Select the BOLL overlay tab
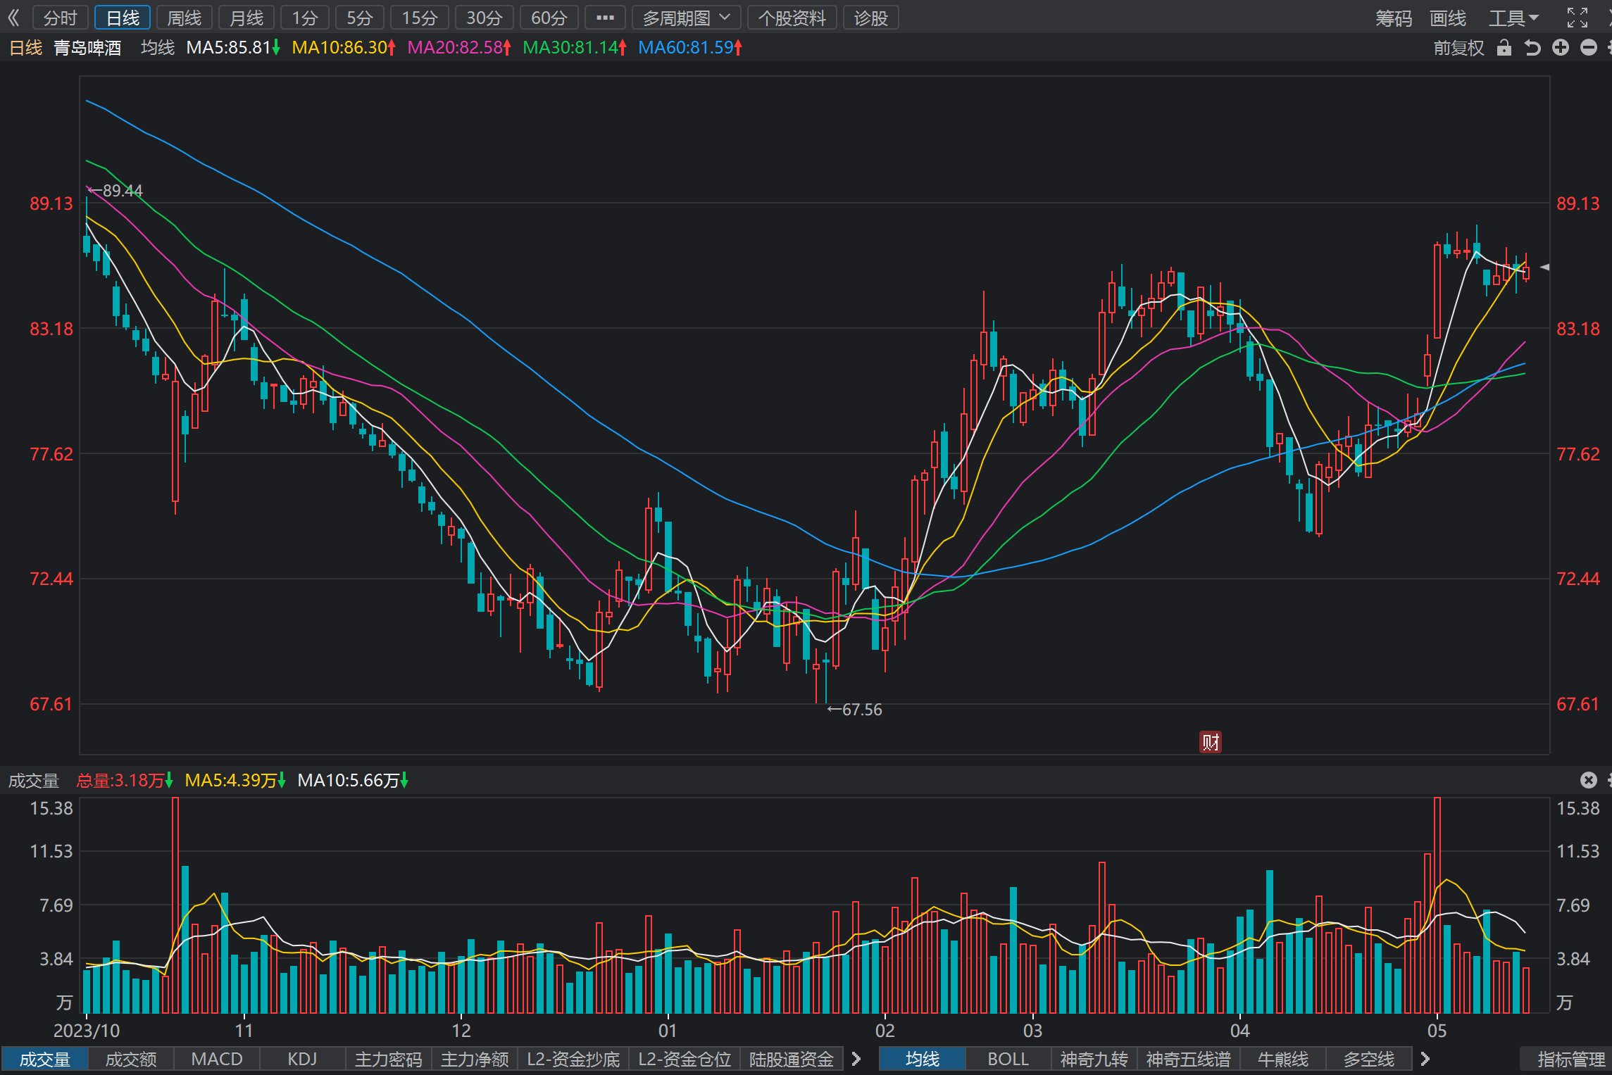Screen dimensions: 1612x1075 1008,1060
